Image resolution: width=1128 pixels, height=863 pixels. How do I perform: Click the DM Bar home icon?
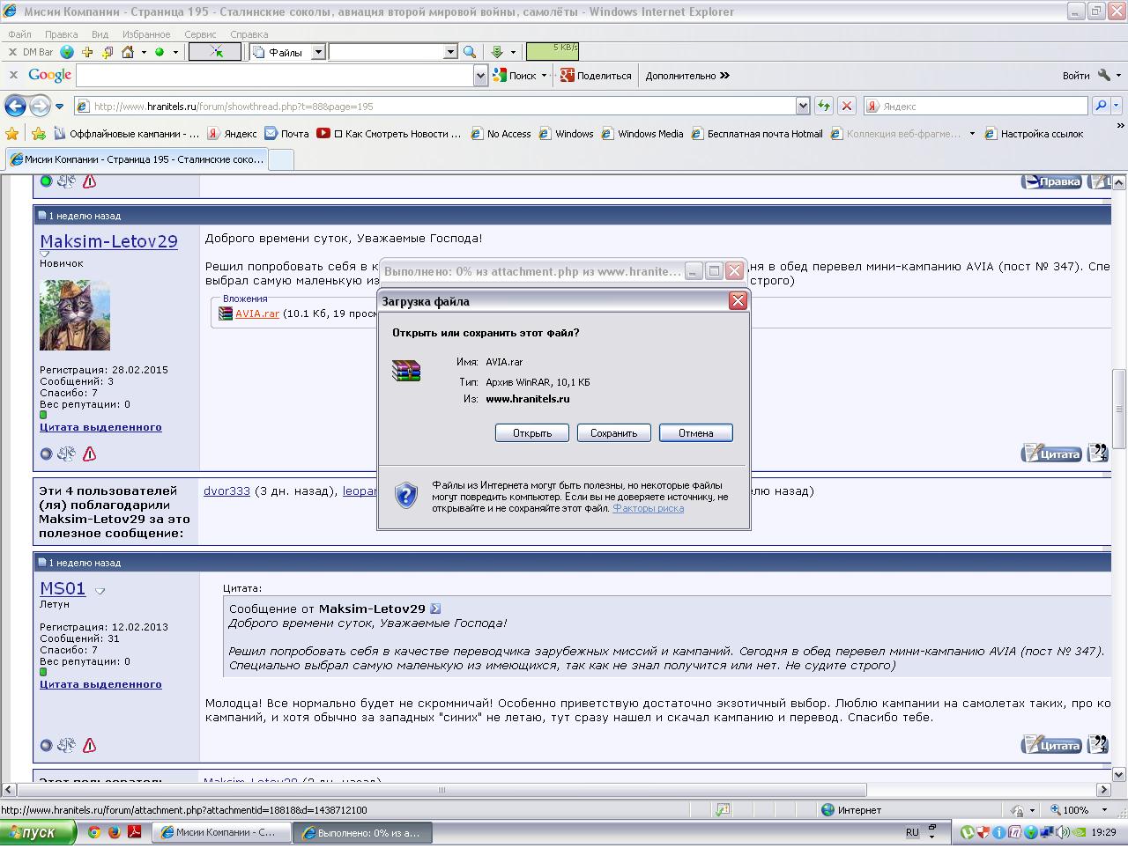(128, 52)
